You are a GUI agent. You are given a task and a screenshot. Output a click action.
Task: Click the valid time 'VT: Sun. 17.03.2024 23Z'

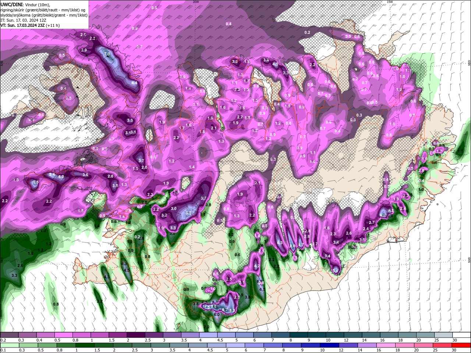(22, 25)
